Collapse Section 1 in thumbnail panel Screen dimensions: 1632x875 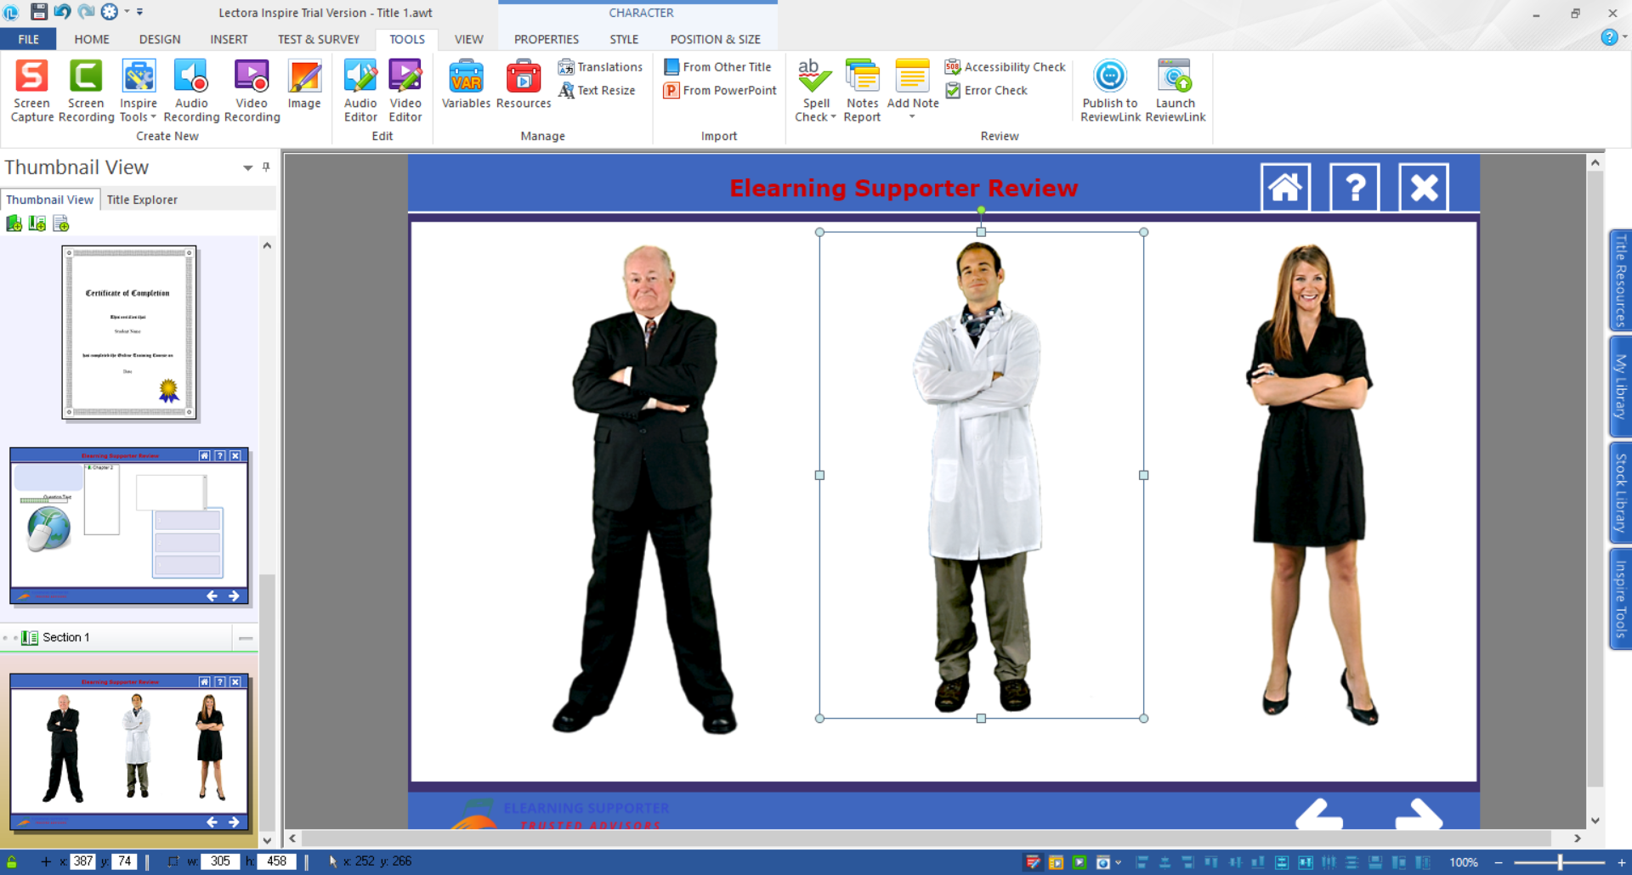click(x=246, y=638)
